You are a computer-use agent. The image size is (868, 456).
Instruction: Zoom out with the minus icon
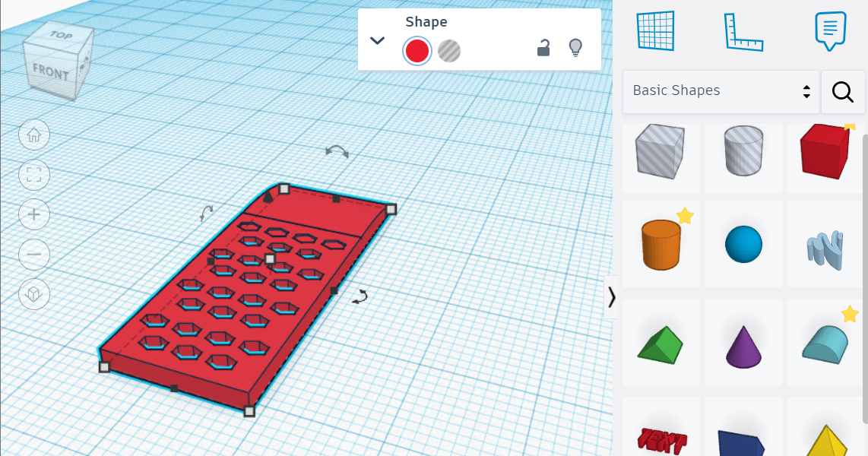(x=33, y=255)
